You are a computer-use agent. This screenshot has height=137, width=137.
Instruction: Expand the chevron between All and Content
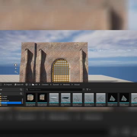(x=40, y=84)
